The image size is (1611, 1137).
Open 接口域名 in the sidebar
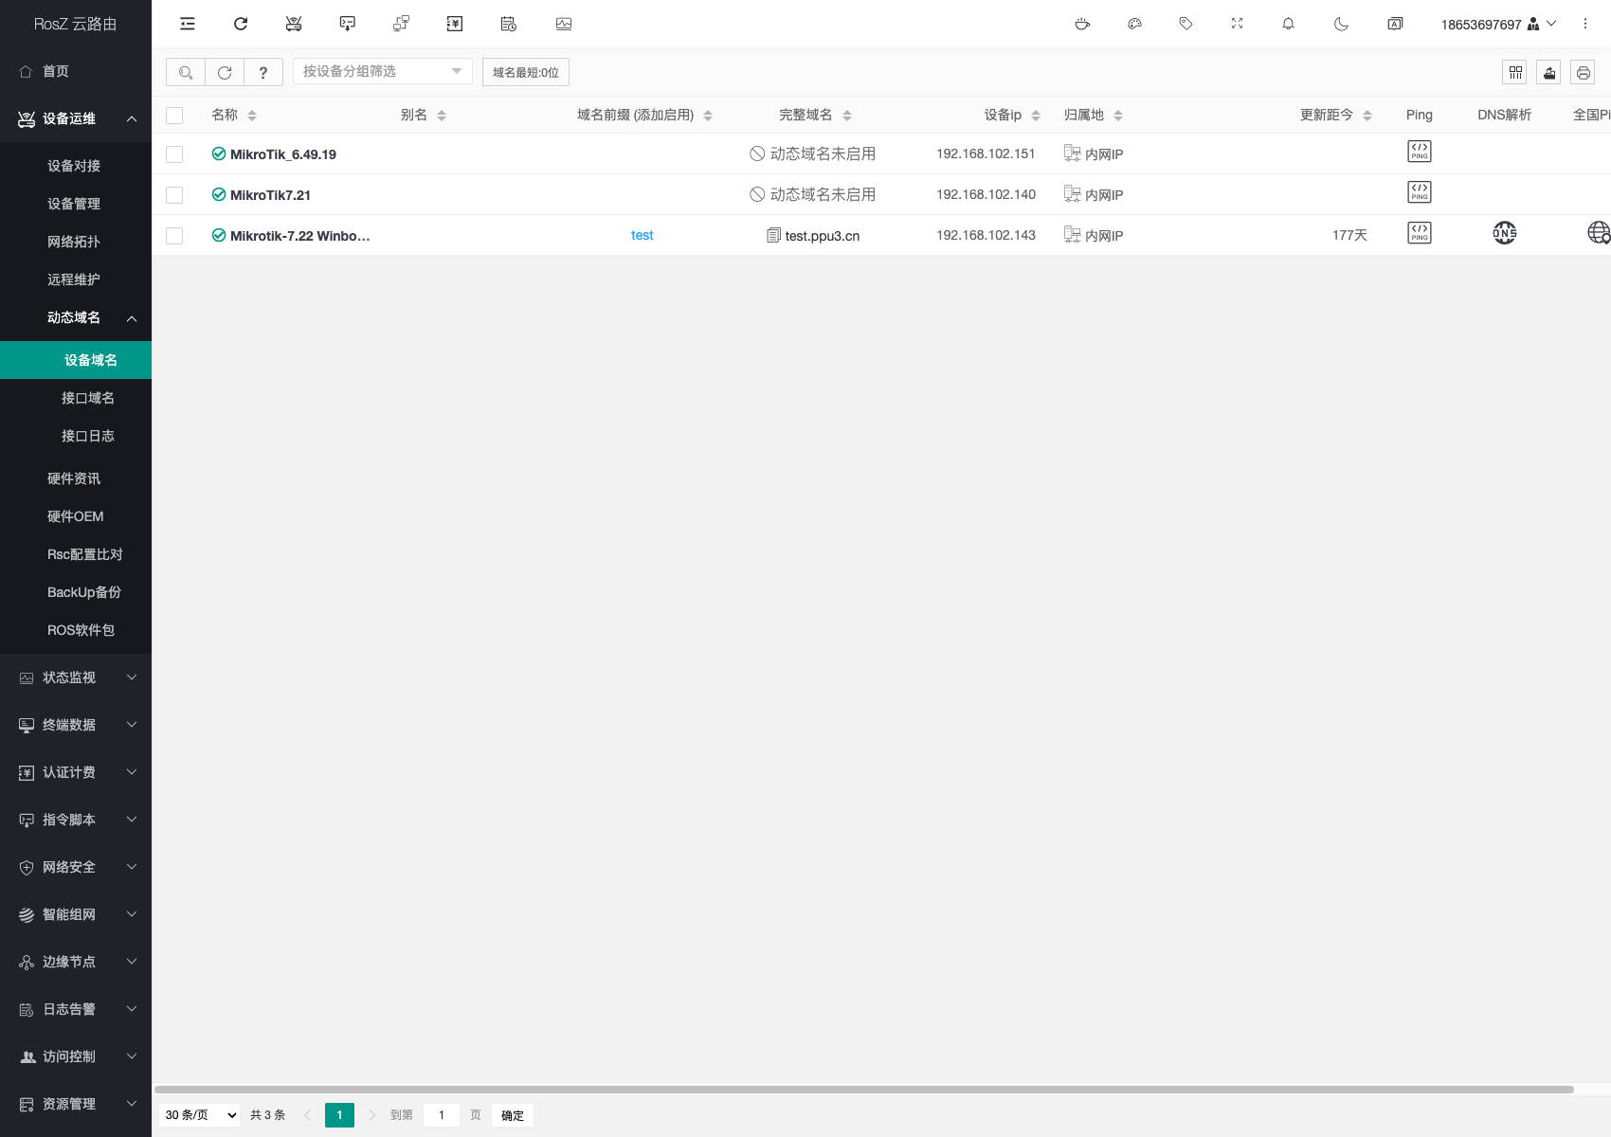point(88,398)
